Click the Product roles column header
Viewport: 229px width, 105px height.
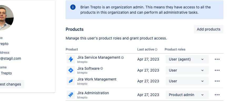point(175,49)
